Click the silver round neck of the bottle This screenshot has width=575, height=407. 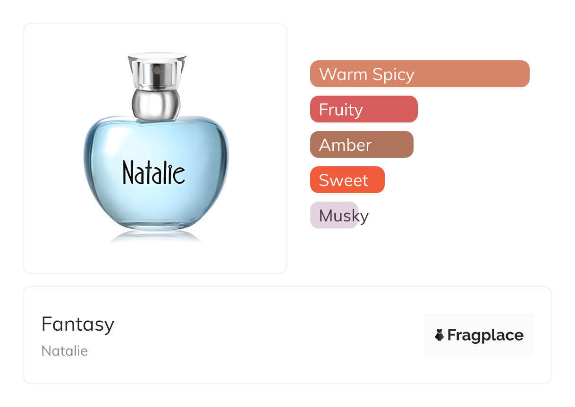click(x=156, y=104)
